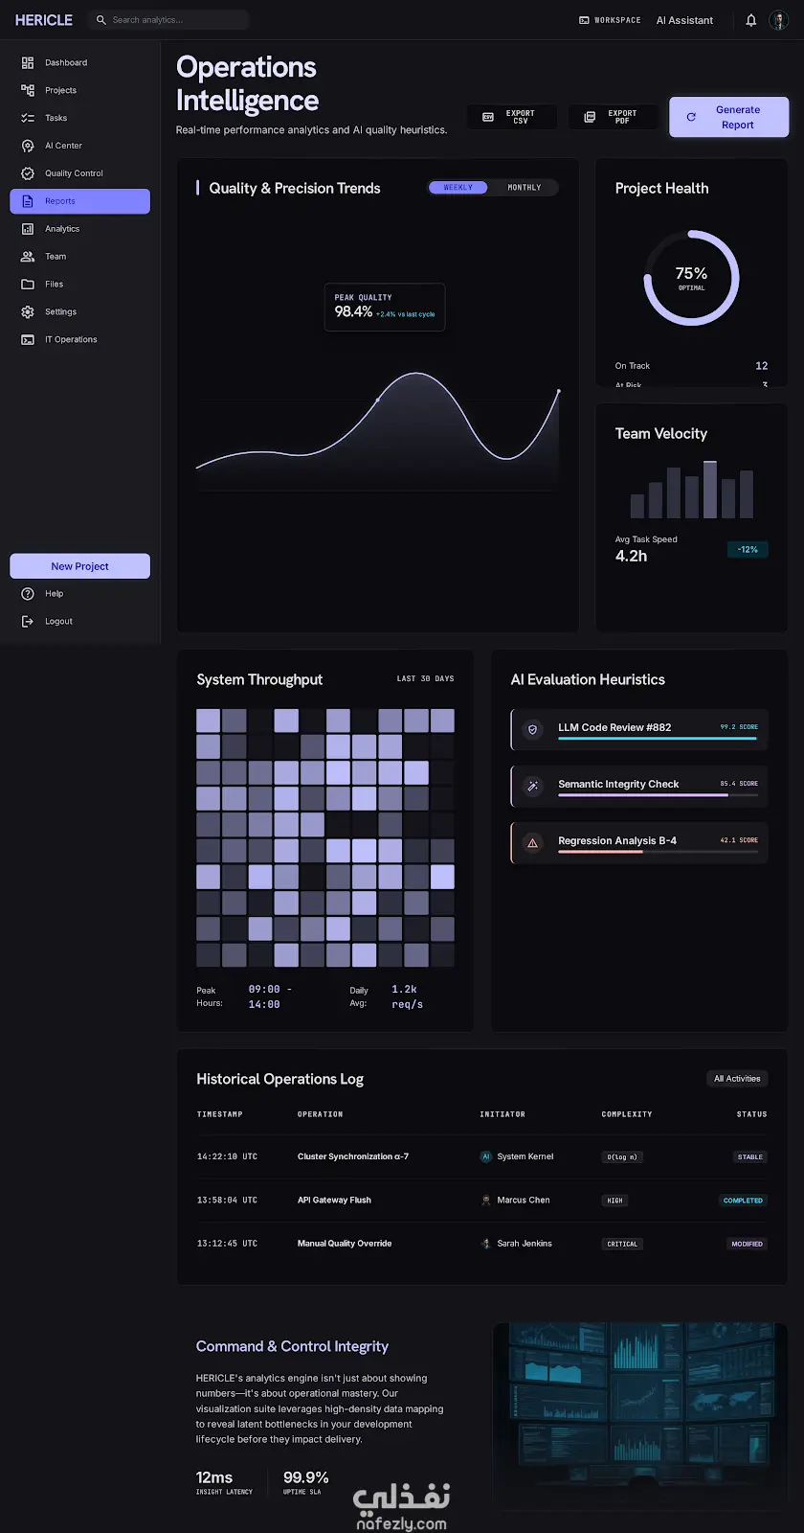Click the Settings gear icon
This screenshot has width=804, height=1533.
coord(28,312)
